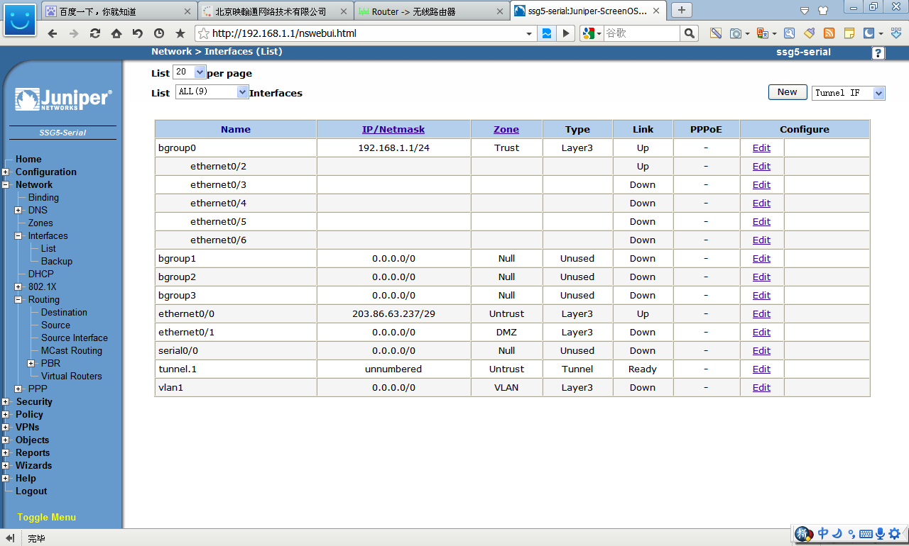This screenshot has height=546, width=909.
Task: Open the per page count dropdown
Action: pyautogui.click(x=199, y=72)
